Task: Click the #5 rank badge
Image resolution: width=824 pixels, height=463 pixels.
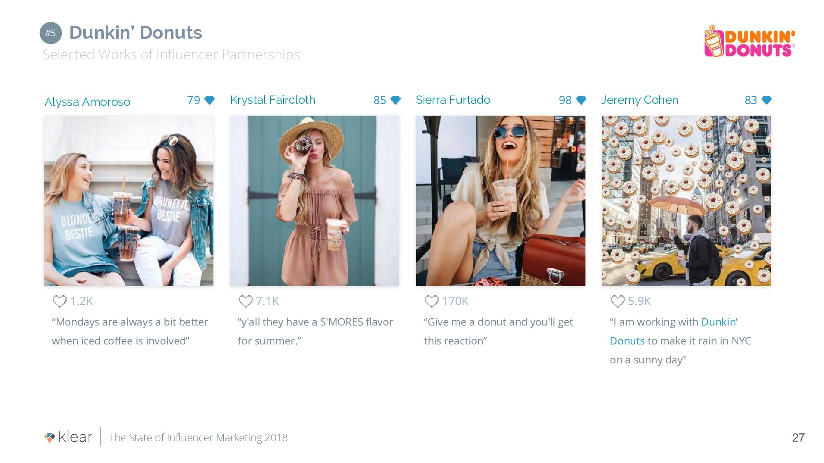Action: [51, 33]
